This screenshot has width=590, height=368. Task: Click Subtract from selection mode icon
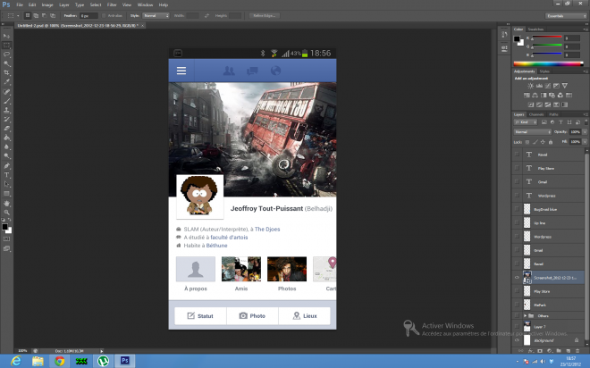point(45,16)
